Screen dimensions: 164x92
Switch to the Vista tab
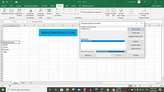[67, 6]
